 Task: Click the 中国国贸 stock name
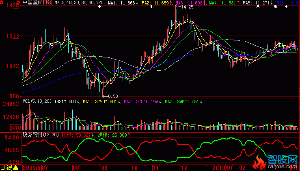(x=32, y=2)
